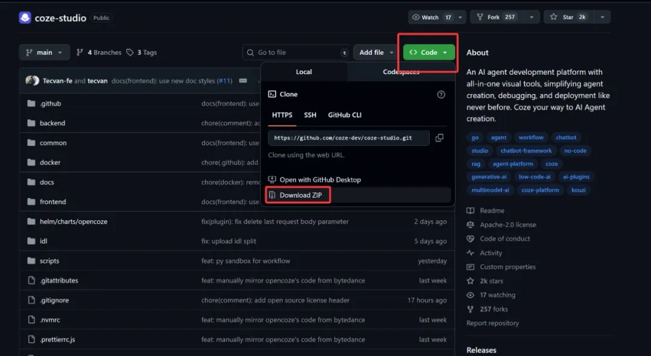Image resolution: width=651 pixels, height=356 pixels.
Task: Watch the coze-studio repository
Action: [x=432, y=17]
